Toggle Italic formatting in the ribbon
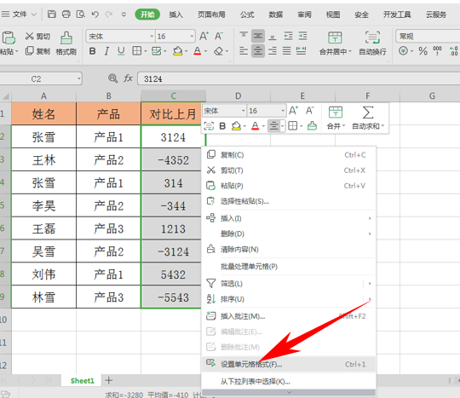The width and height of the screenshot is (460, 398). point(106,51)
